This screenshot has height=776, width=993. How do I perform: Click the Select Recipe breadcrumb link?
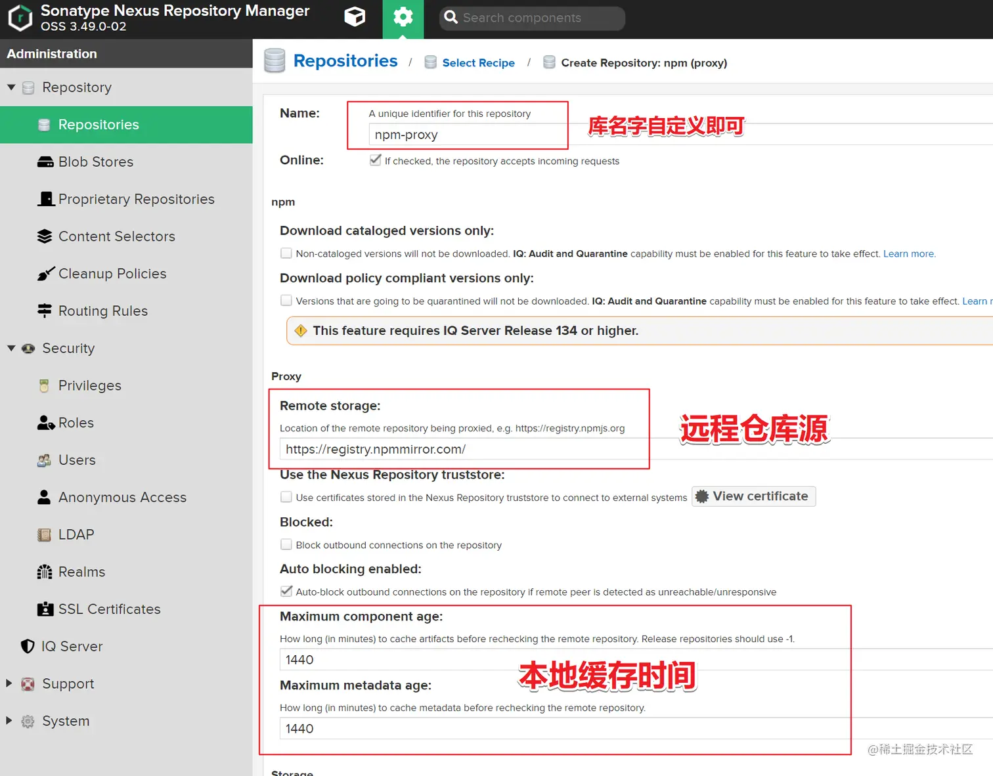(479, 63)
